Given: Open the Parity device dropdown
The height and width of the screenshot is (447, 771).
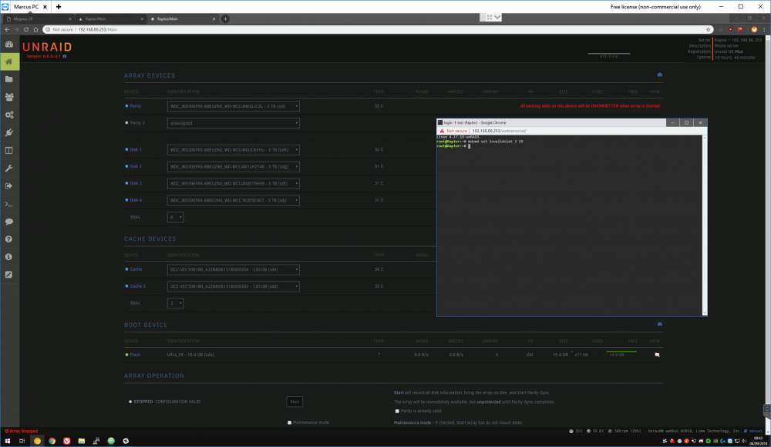Looking at the screenshot, I should (233, 106).
